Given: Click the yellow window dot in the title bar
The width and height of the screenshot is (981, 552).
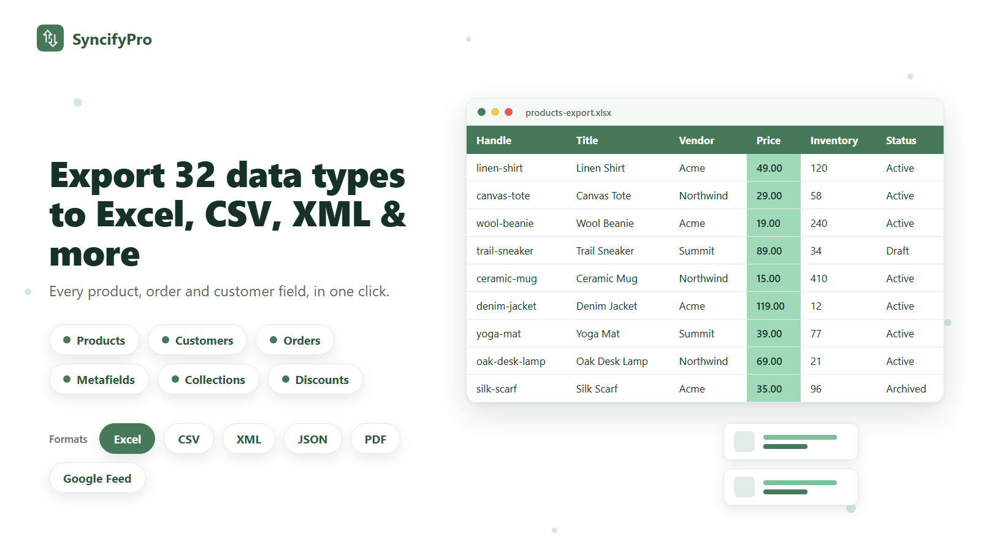Looking at the screenshot, I should coord(495,112).
